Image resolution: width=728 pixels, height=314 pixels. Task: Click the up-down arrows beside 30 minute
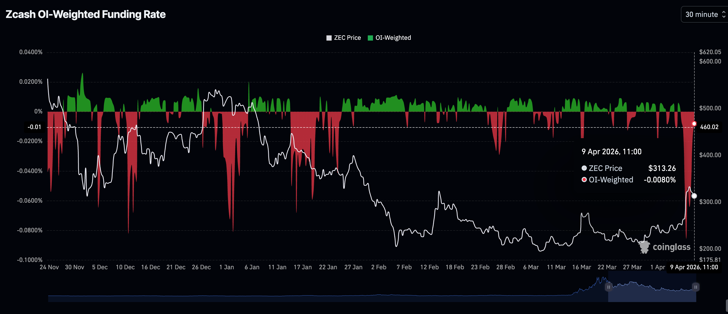724,14
